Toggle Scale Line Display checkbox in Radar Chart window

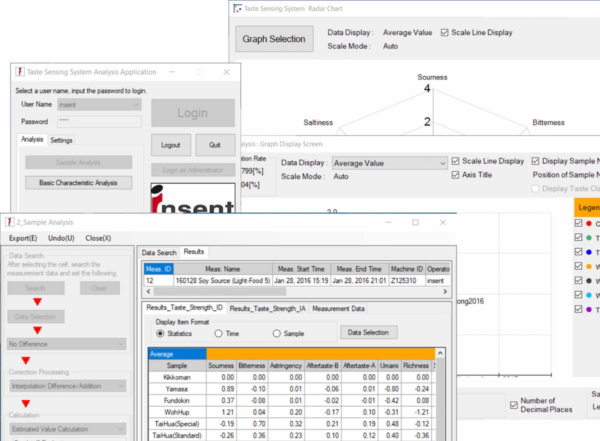click(444, 32)
